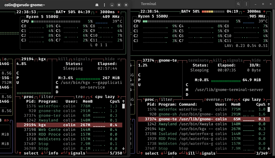Click previous sort arrow in kgx proc box
This screenshot has height=158, width=275.
pos(91,97)
